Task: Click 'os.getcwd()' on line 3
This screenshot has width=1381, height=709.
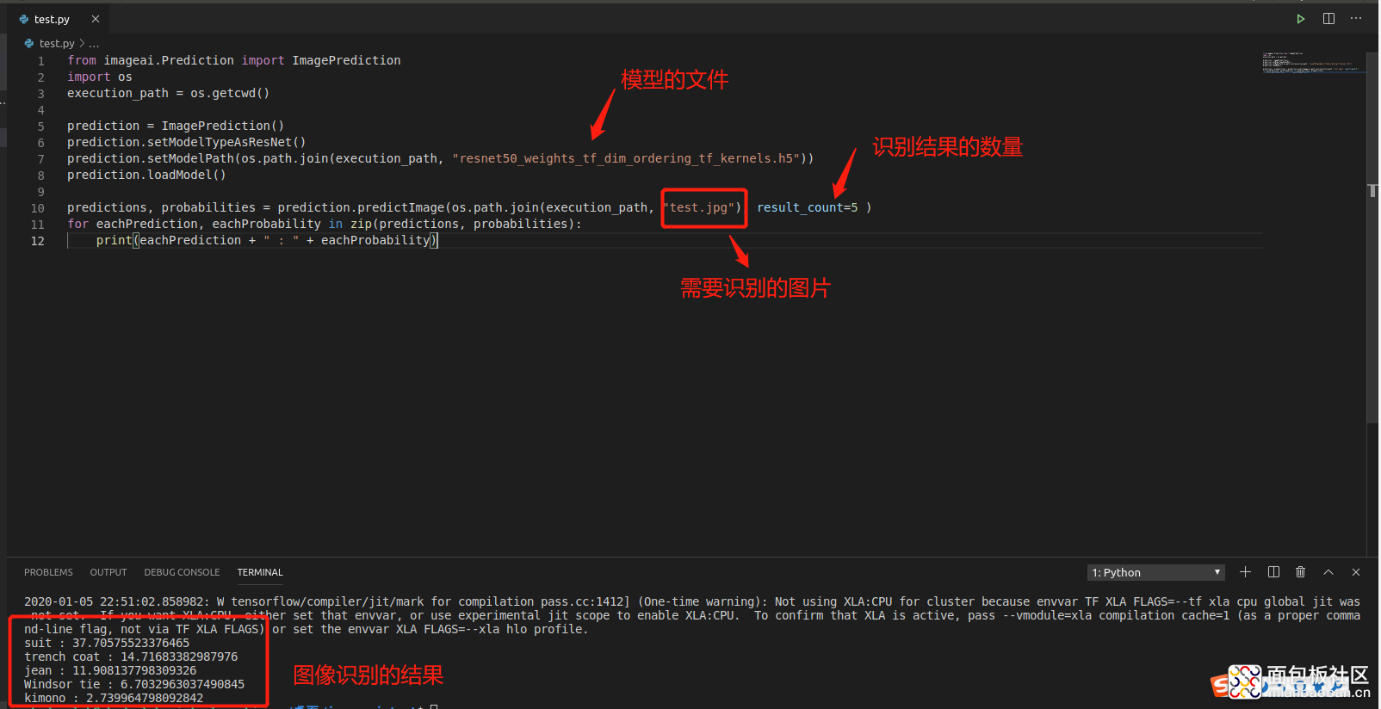Action: pos(230,93)
